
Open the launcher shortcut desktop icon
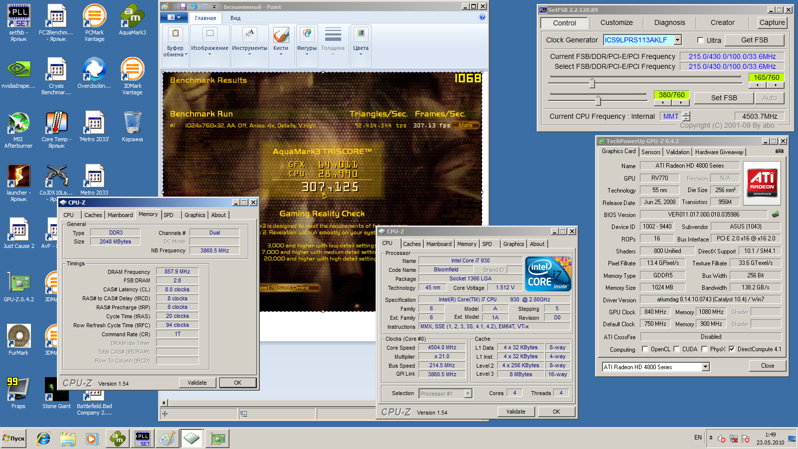pyautogui.click(x=18, y=183)
